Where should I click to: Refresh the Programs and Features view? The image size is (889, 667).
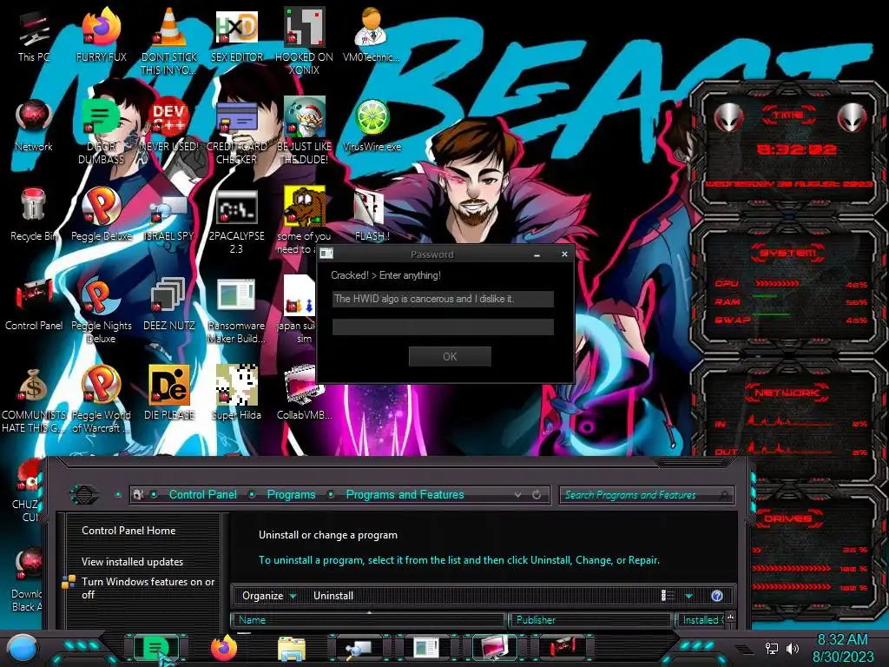[537, 494]
